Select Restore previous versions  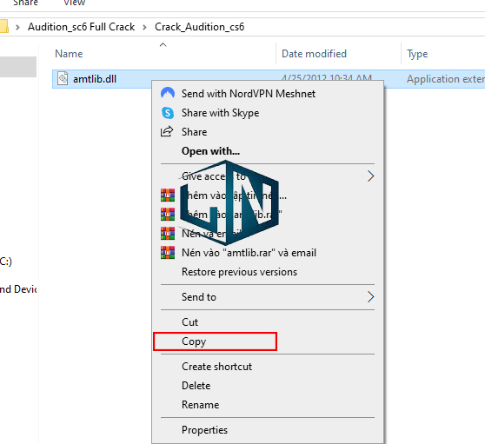pos(268,272)
